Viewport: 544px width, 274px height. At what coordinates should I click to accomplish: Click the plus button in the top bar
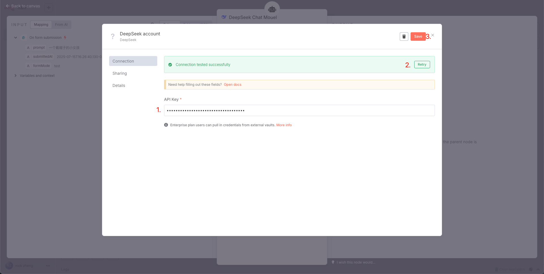coord(49,8)
